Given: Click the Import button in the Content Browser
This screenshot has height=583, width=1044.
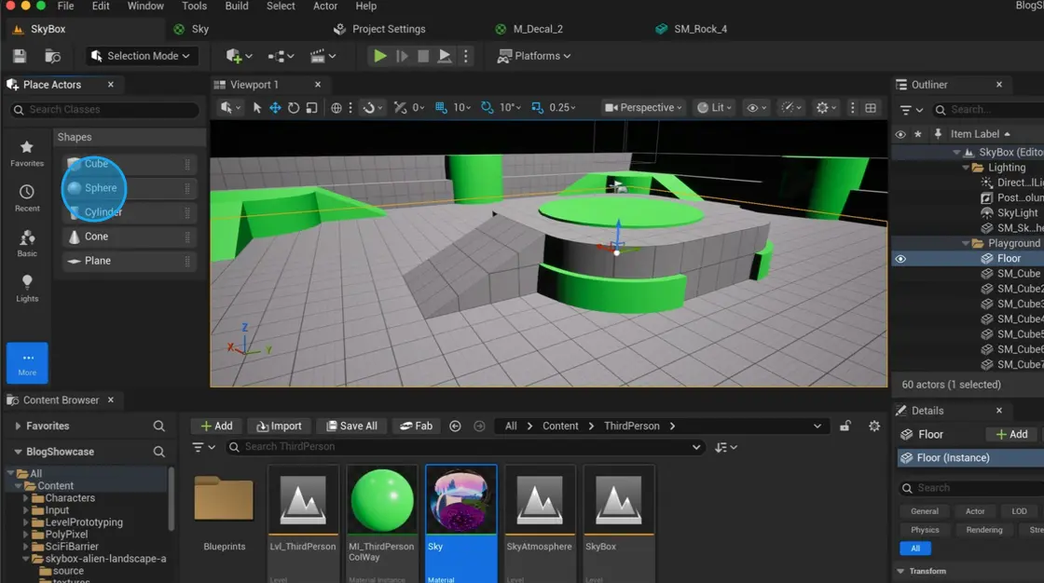Looking at the screenshot, I should coord(279,426).
